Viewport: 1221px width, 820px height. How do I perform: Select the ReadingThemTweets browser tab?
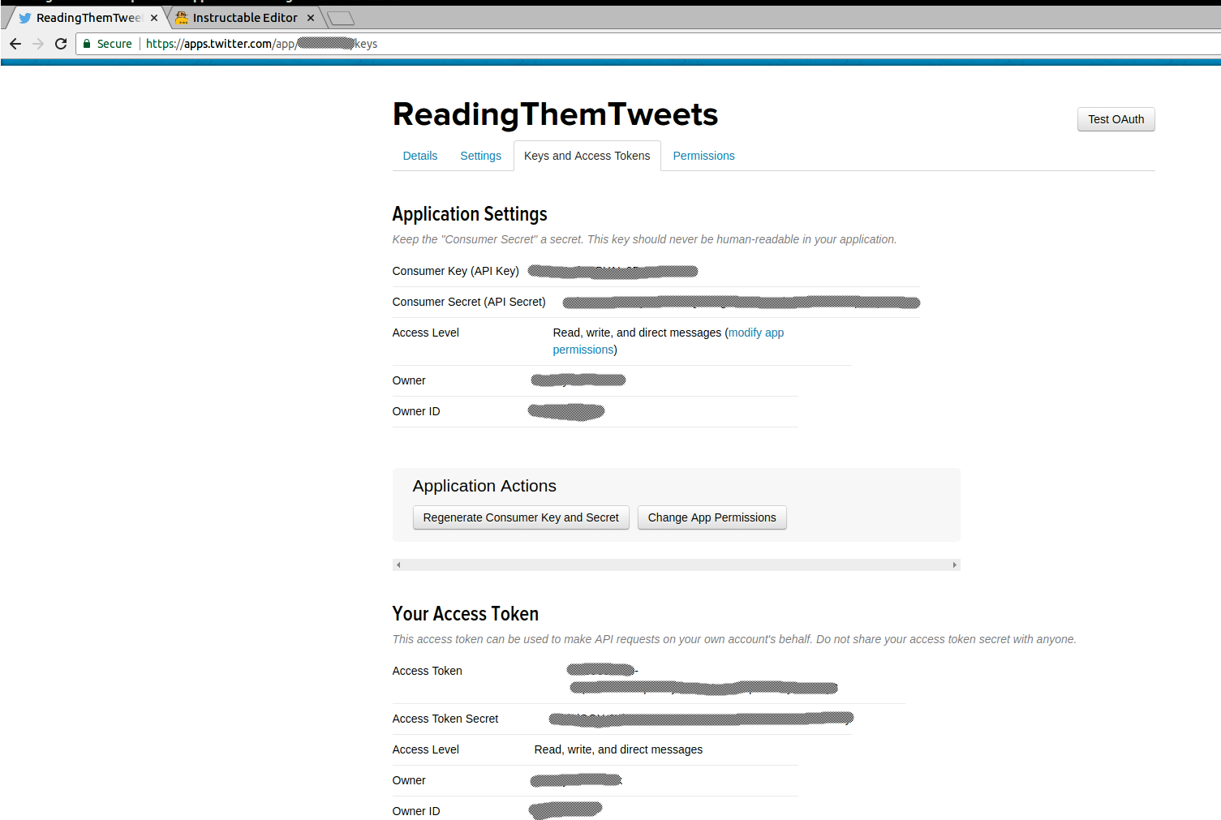tap(88, 18)
